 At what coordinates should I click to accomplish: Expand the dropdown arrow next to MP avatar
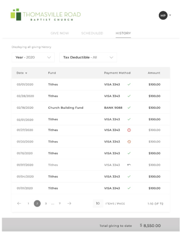(170, 15)
